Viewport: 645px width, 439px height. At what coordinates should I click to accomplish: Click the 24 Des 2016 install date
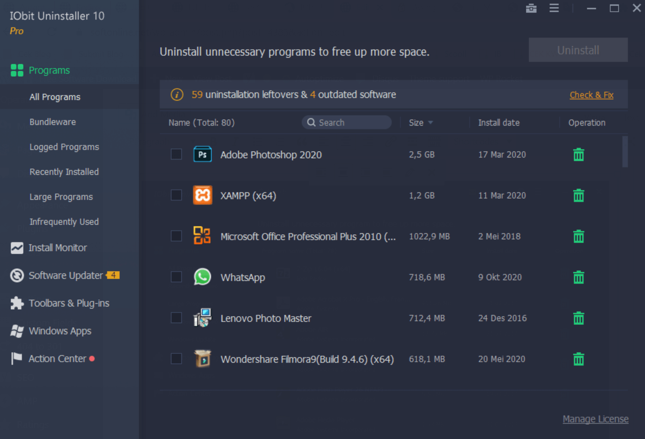pos(502,318)
